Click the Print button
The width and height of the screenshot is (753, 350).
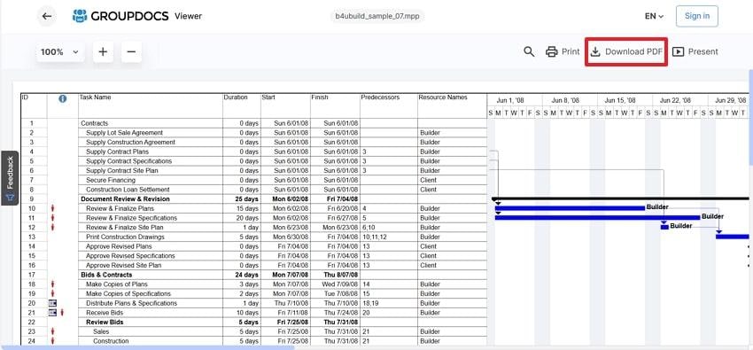click(x=563, y=52)
